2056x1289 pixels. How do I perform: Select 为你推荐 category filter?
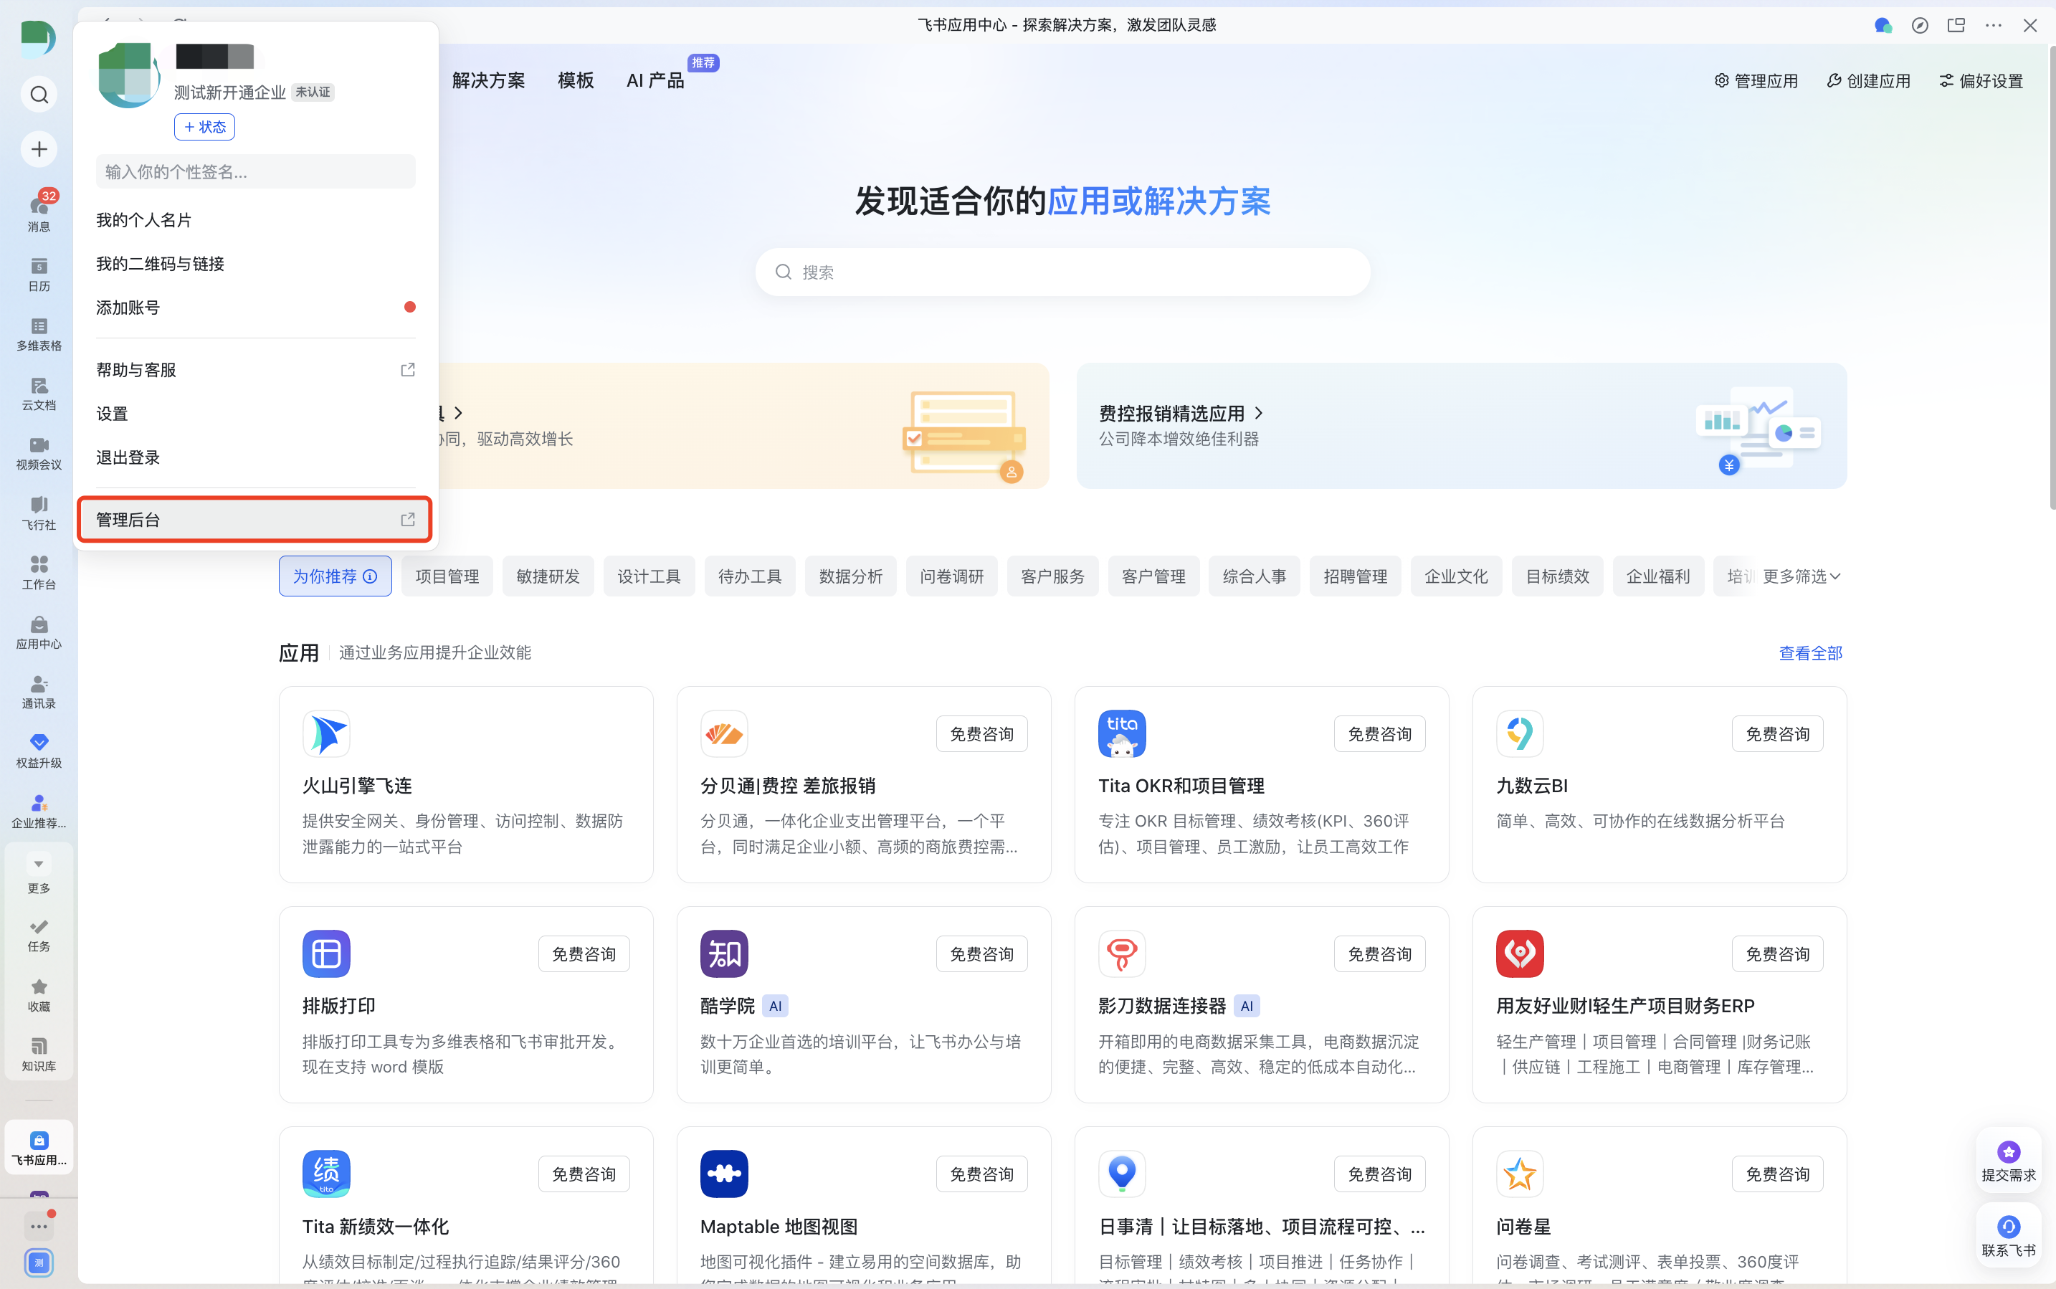pyautogui.click(x=335, y=576)
